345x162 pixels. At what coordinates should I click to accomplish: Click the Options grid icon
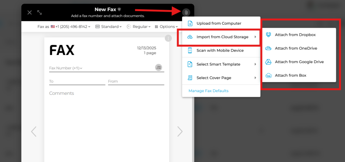tap(156, 27)
